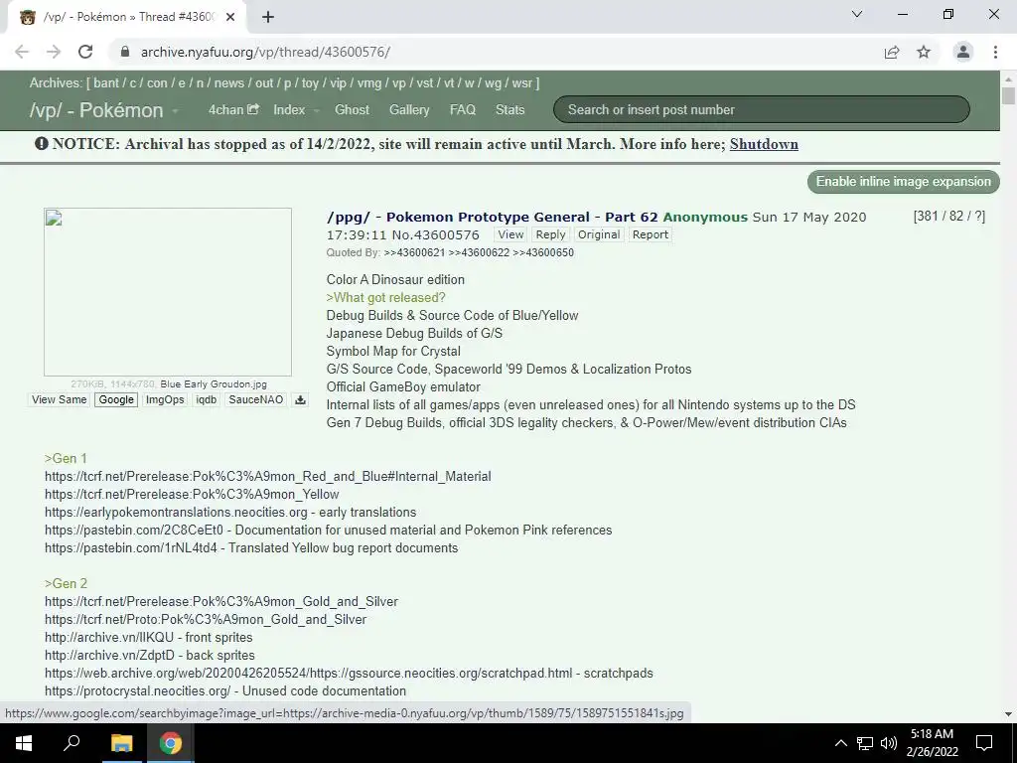Click the scrollbar down arrow
1017x763 pixels.
pyautogui.click(x=1008, y=713)
